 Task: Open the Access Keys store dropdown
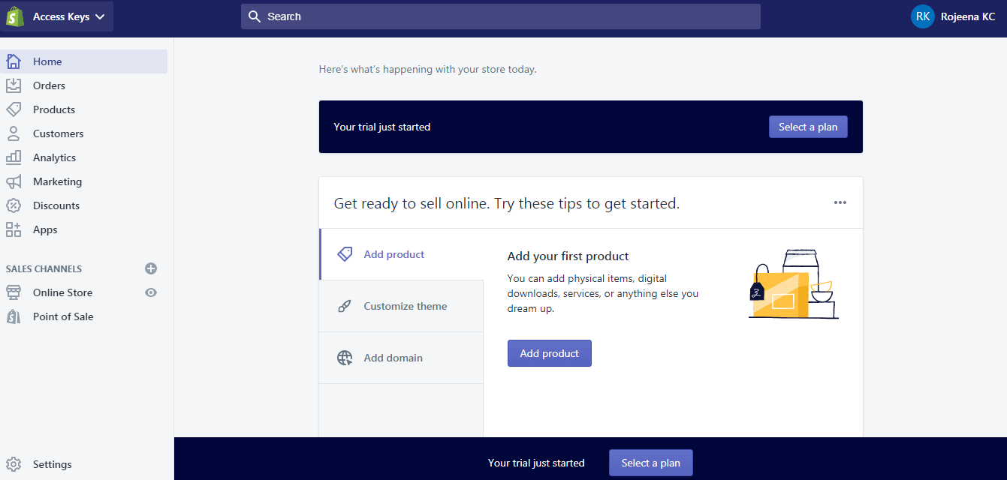pos(57,16)
